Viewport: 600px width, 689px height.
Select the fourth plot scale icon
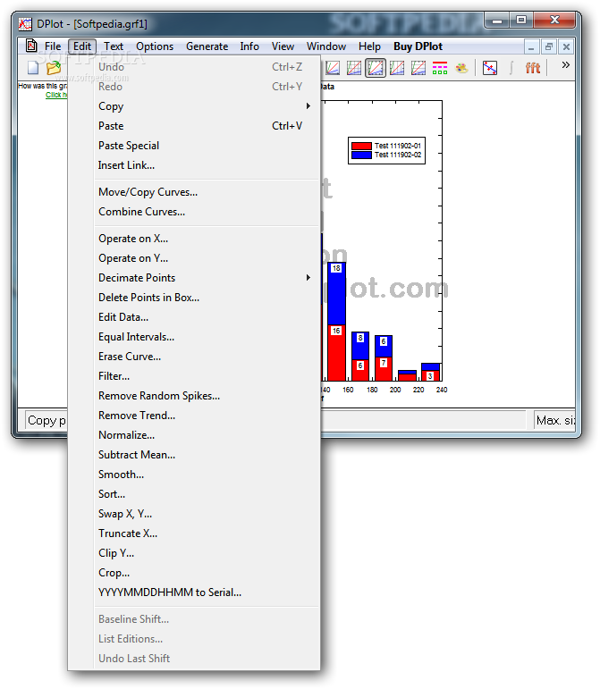[397, 68]
